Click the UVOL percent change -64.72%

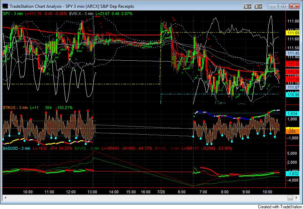[x=145, y=148]
